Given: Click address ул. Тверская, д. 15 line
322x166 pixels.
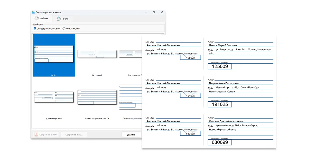Looking at the screenshot, I should 243,50.
